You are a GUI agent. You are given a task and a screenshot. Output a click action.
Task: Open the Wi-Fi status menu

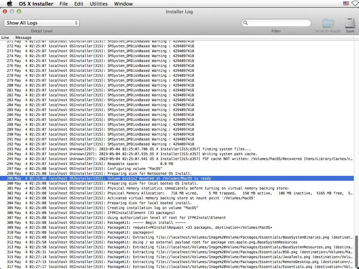355,4
